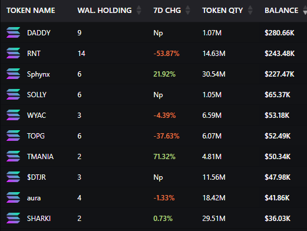Click the Solana icon beside Sphynx
The image size is (307, 231).
pyautogui.click(x=13, y=74)
